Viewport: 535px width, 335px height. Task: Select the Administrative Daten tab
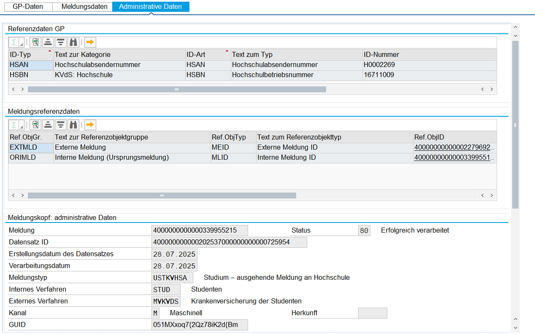pos(151,7)
